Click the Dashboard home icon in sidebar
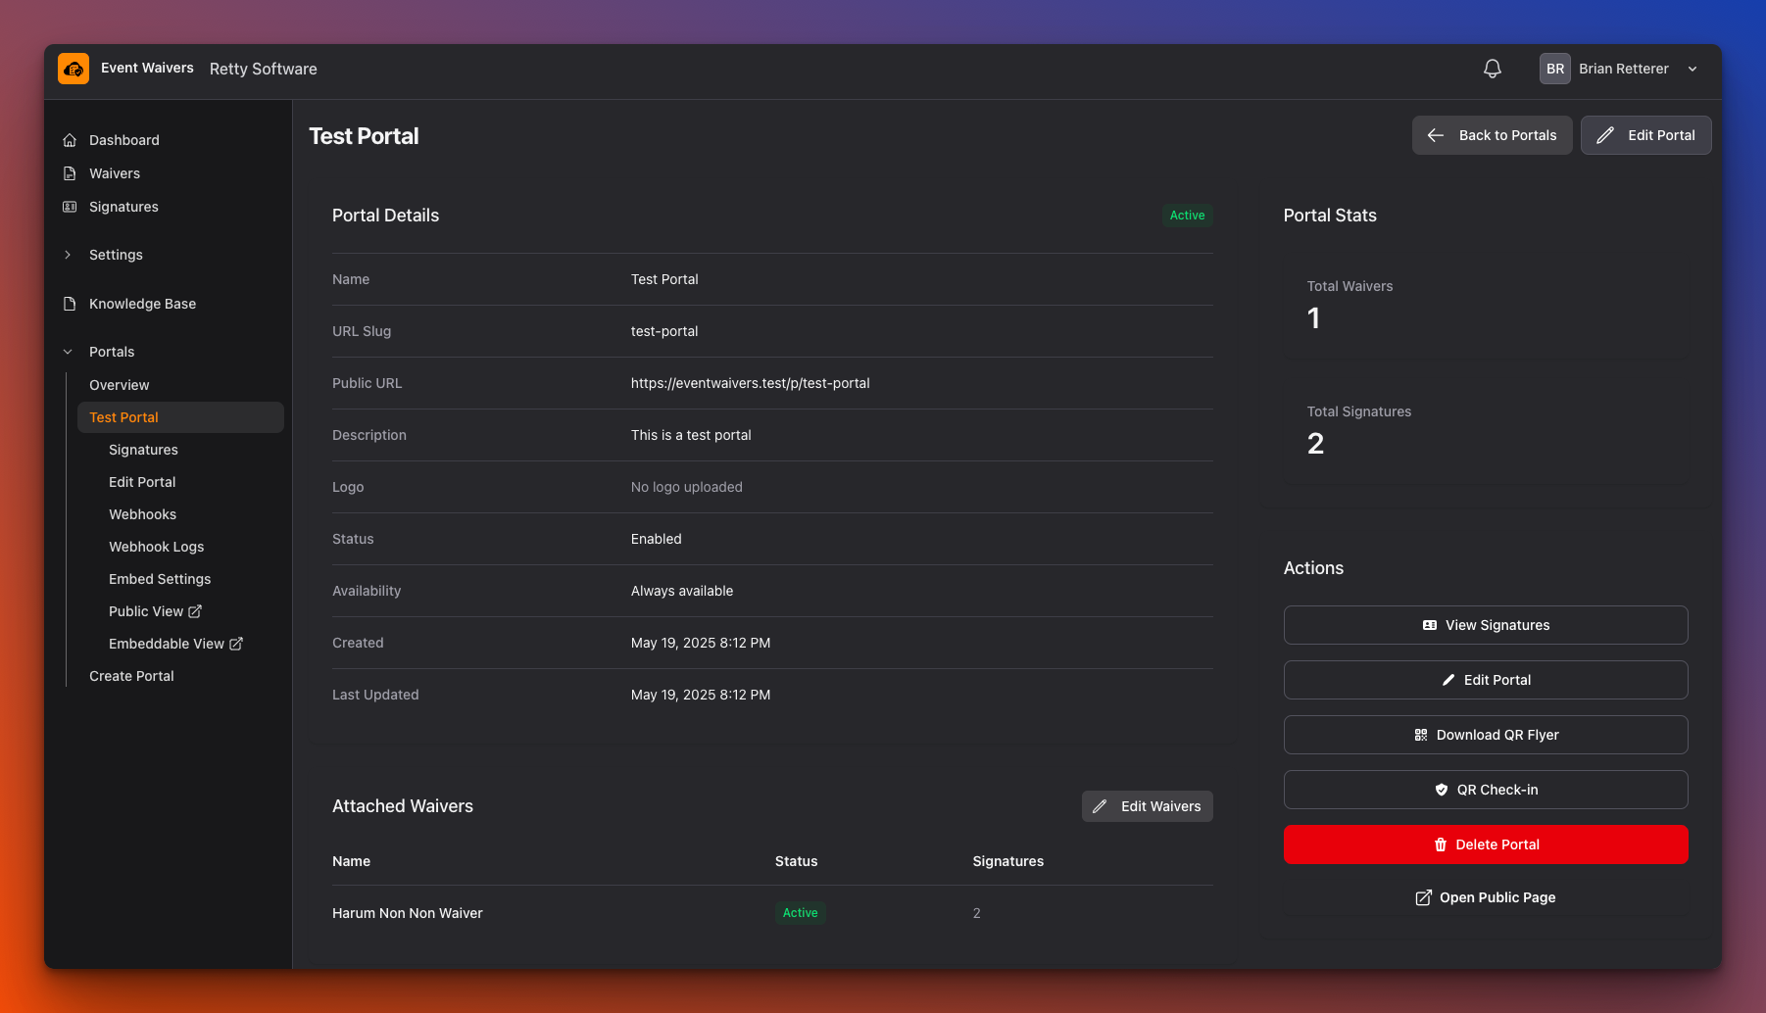 [x=70, y=140]
